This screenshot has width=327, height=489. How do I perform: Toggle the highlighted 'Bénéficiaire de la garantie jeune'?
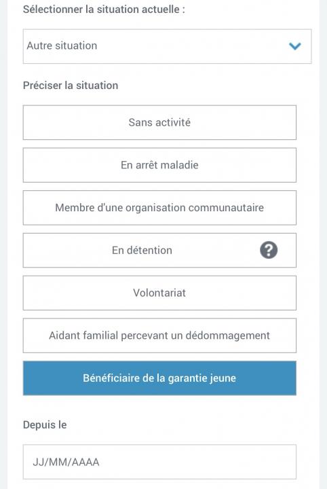pos(159,378)
